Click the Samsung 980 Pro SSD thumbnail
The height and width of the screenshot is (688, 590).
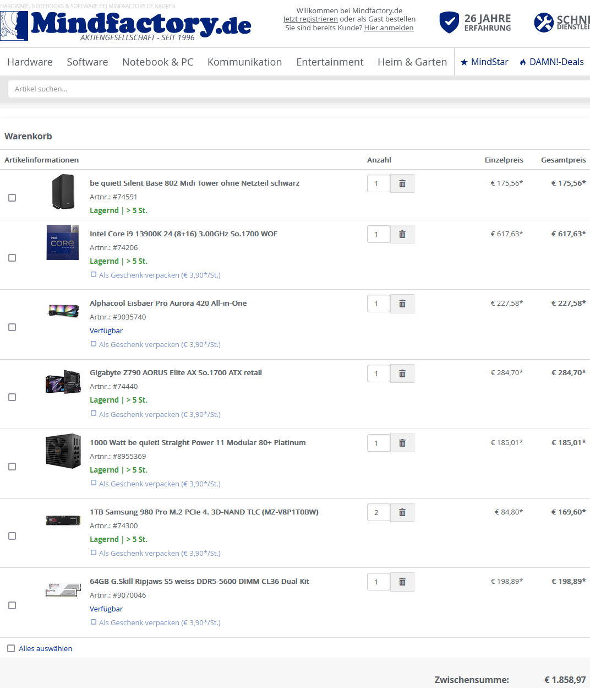coord(63,520)
